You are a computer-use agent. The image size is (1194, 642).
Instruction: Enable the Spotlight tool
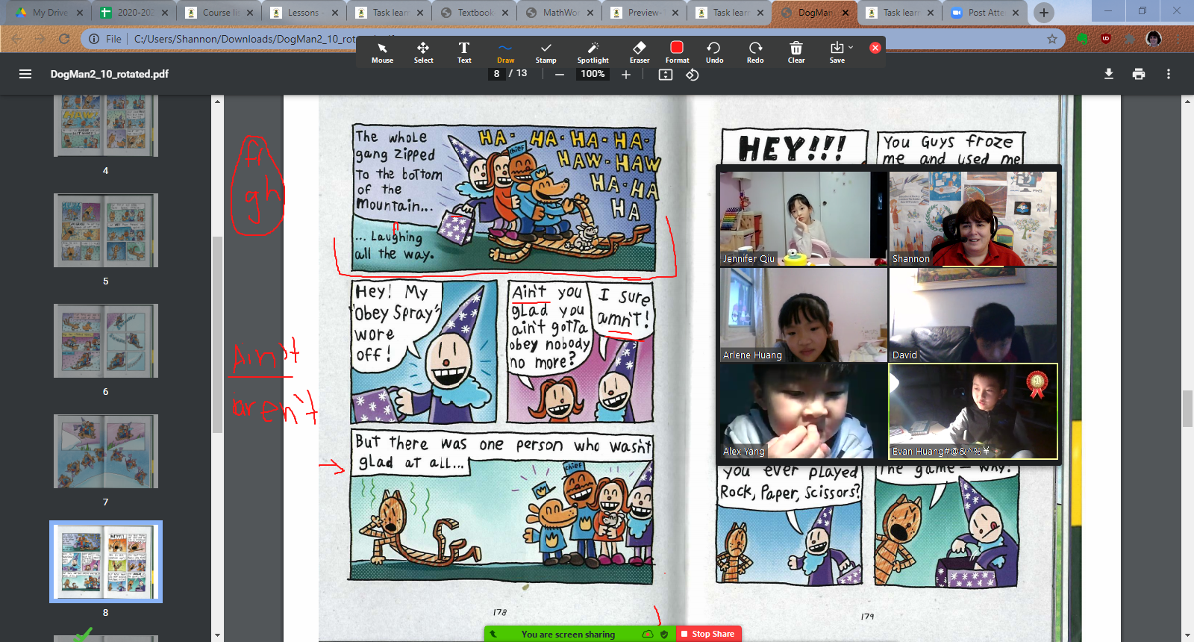[593, 52]
